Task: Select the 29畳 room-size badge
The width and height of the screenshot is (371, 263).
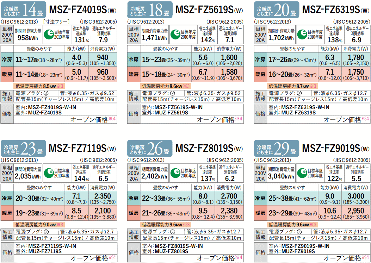Action: coord(276,148)
